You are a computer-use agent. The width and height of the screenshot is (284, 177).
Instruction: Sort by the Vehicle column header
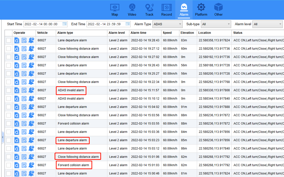tap(46, 33)
